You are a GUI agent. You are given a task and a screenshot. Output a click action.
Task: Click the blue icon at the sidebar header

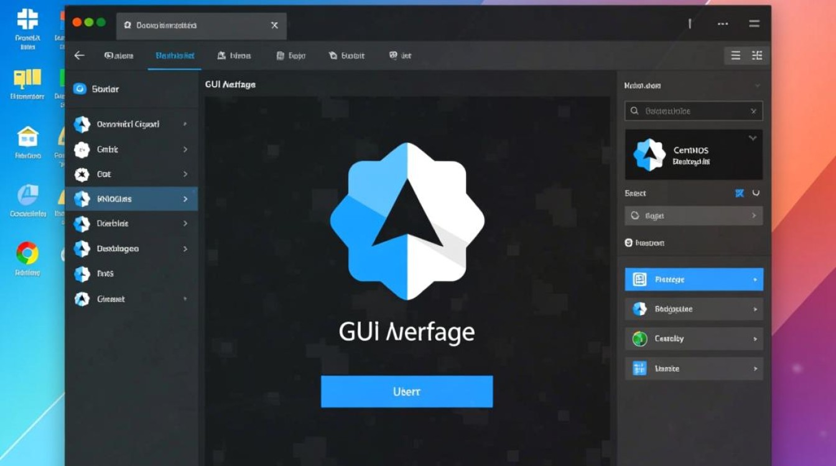click(x=79, y=89)
